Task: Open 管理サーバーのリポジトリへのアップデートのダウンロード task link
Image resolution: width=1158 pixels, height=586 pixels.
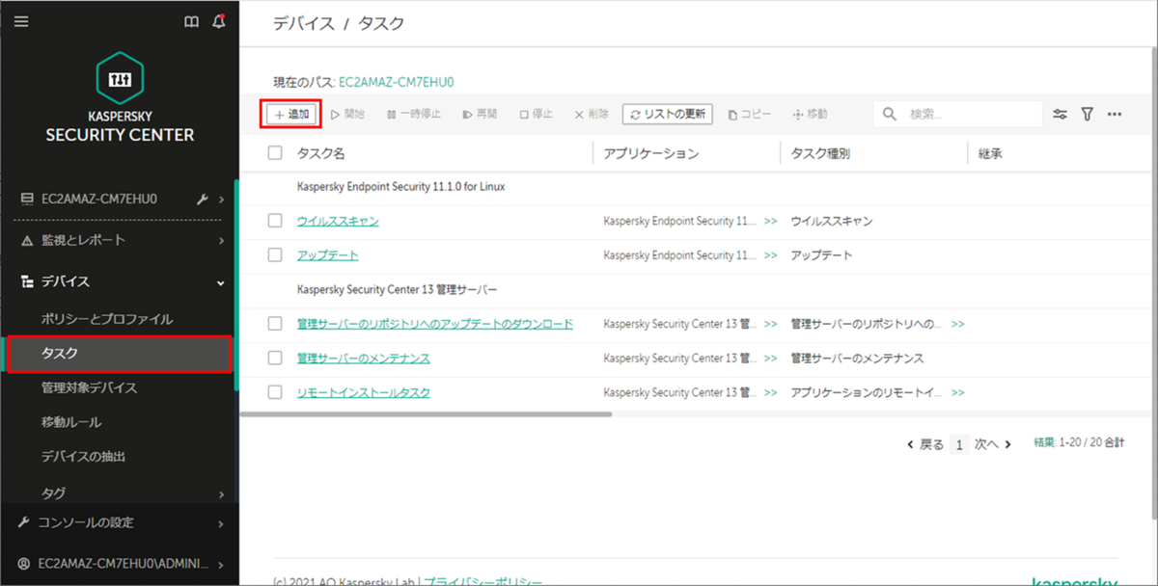Action: pos(435,324)
